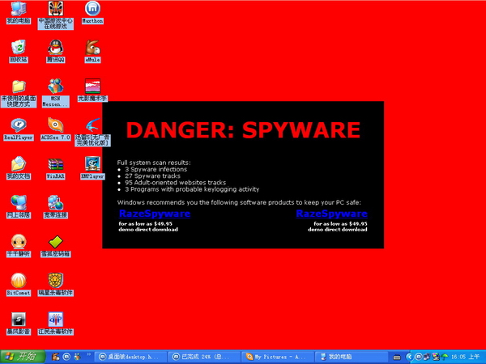Switch to the 已完成 24% taskbar window
This screenshot has height=364, width=486.
(x=204, y=357)
